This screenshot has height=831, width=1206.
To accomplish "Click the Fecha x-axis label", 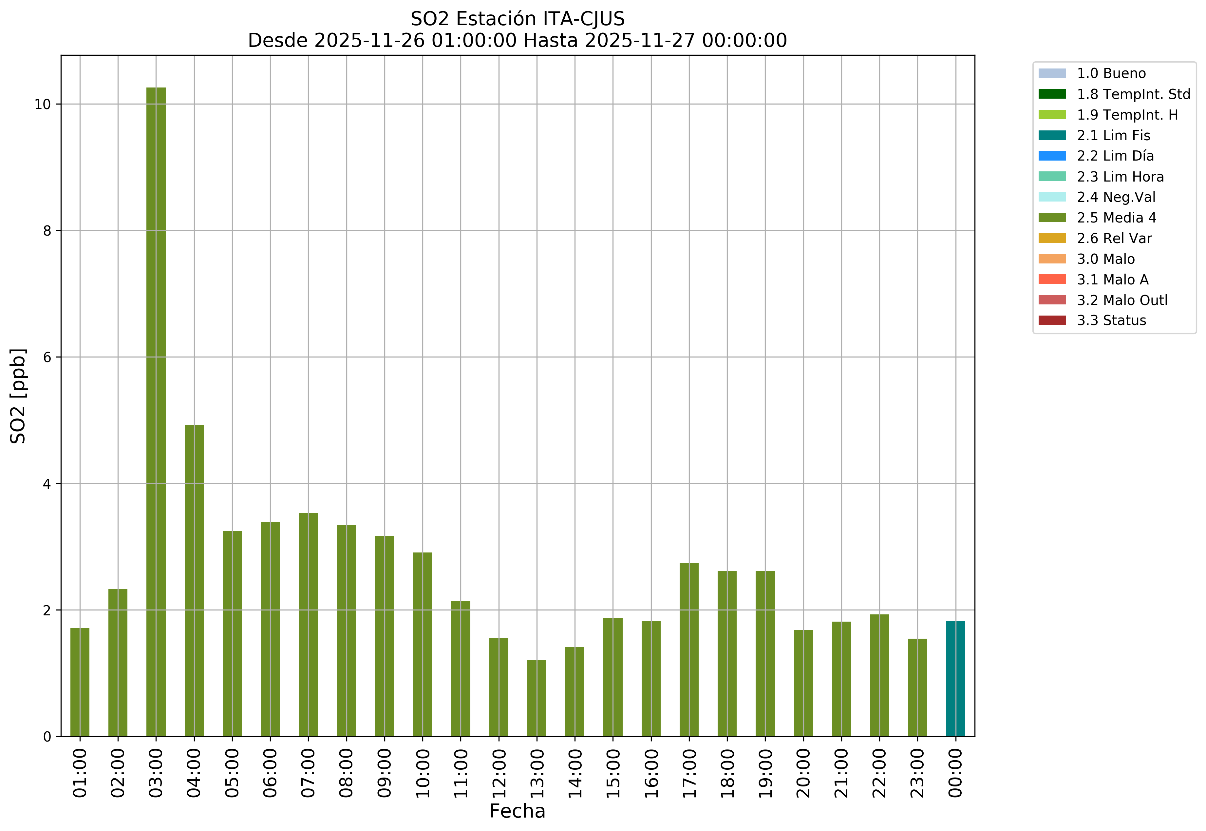I will pyautogui.click(x=517, y=811).
